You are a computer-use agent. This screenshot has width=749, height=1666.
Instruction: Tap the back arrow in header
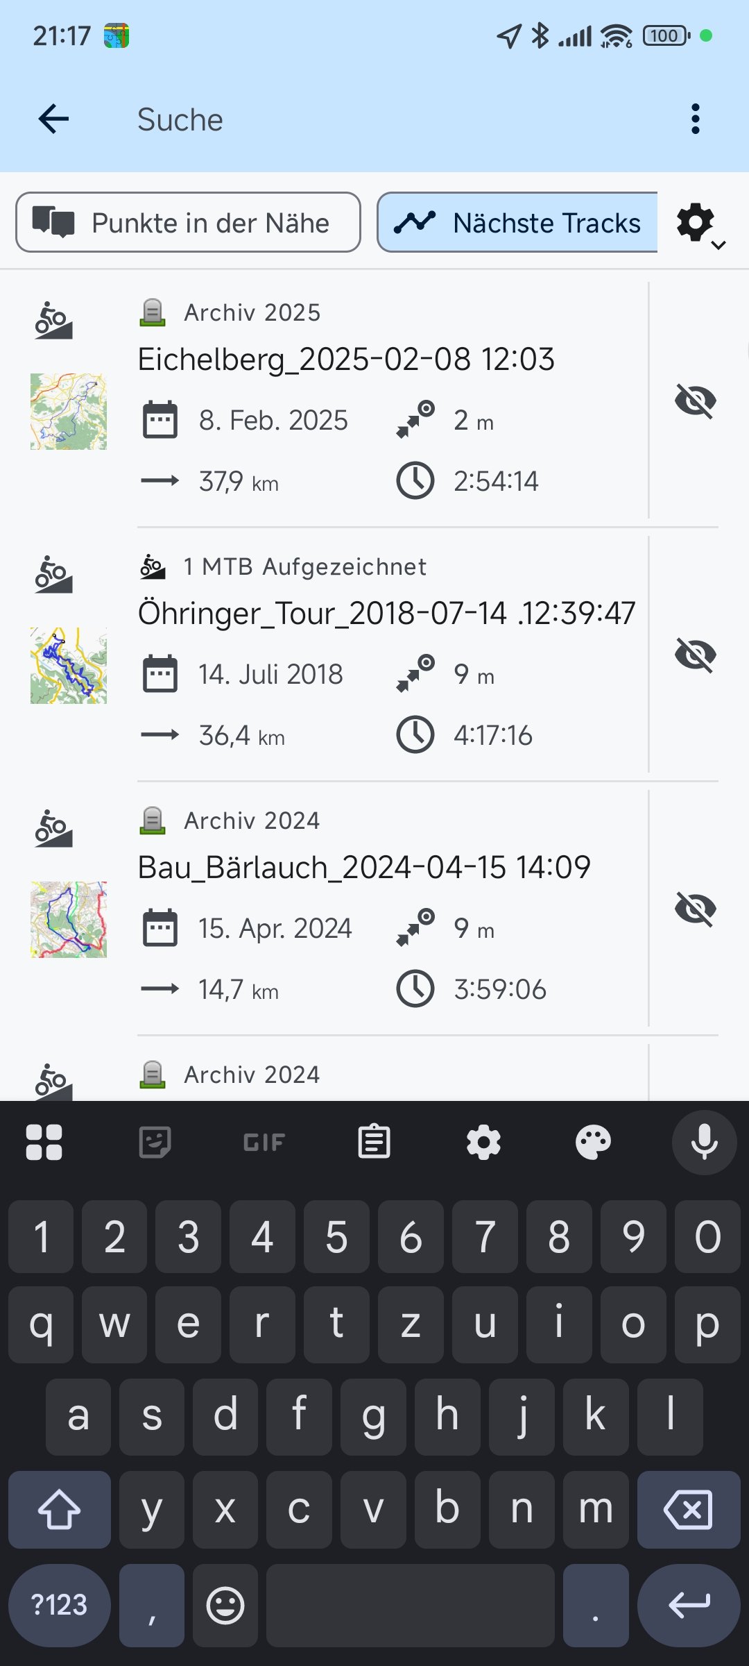pos(53,119)
